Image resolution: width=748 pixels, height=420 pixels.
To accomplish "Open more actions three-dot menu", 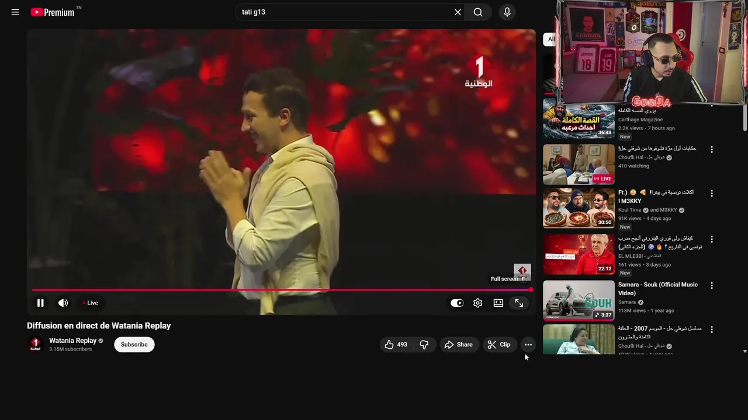I will click(x=528, y=345).
